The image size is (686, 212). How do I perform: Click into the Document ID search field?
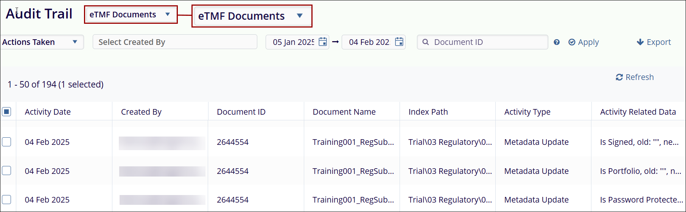pos(488,42)
